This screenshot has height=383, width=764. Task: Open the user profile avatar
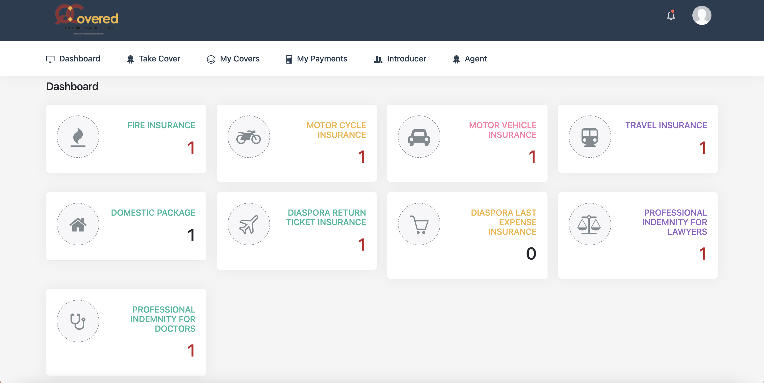click(x=701, y=15)
